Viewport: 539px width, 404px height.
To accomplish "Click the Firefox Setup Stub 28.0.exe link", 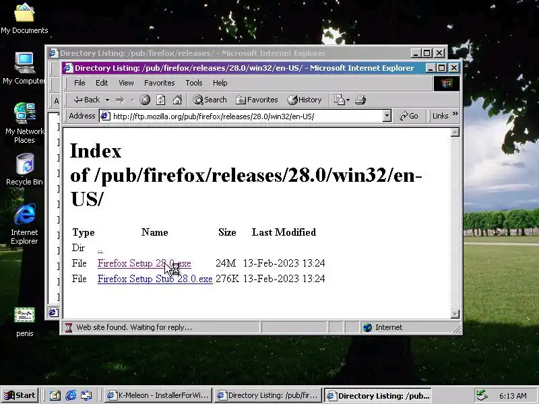I will (155, 279).
